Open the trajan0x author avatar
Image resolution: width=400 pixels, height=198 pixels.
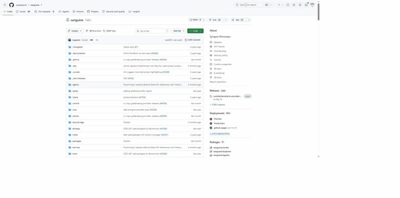[x=70, y=40]
